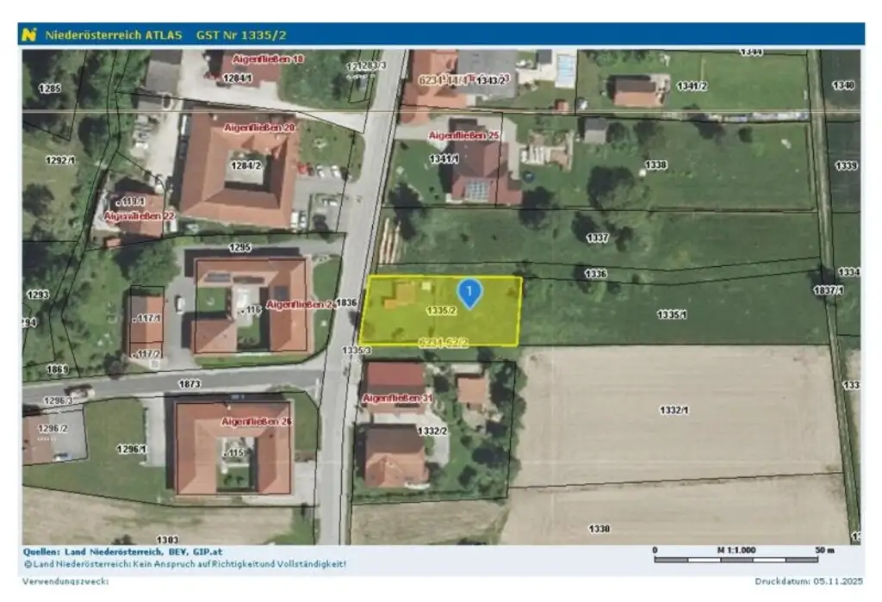Click the road parcel label 1873
Image resolution: width=882 pixels, height=602 pixels.
coord(189,384)
